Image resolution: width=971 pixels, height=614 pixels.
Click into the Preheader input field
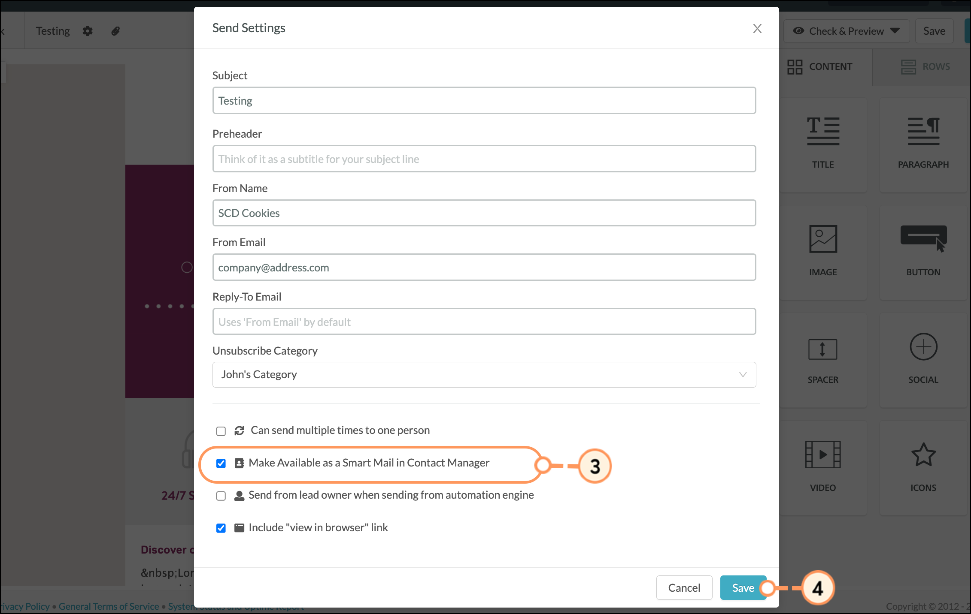click(484, 159)
